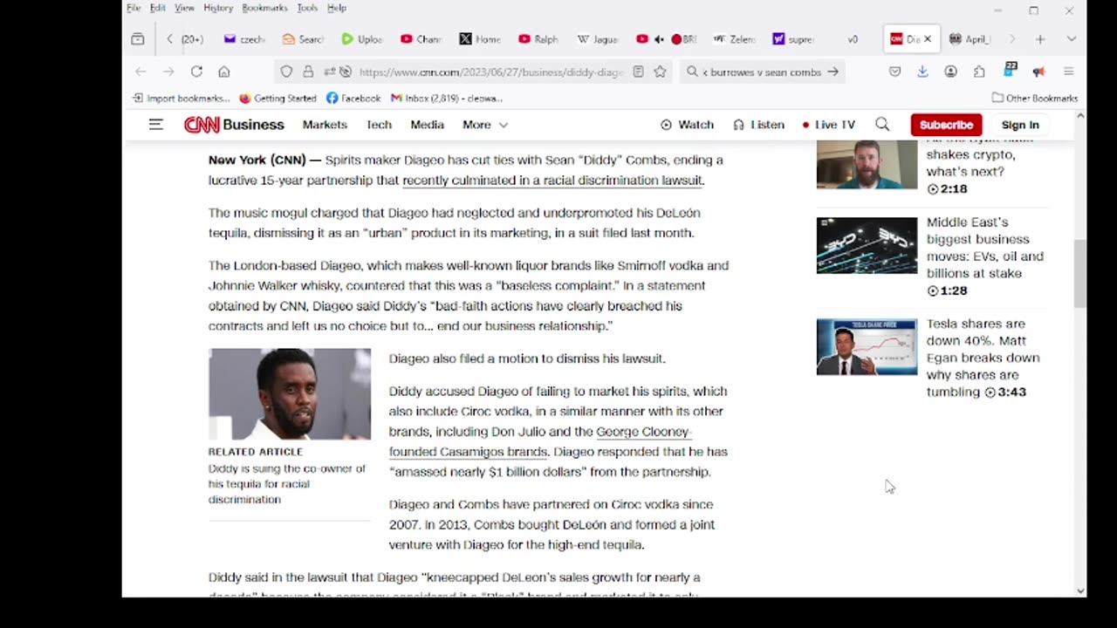Viewport: 1117px width, 628px height.
Task: Click the red Subscribe button
Action: click(946, 125)
